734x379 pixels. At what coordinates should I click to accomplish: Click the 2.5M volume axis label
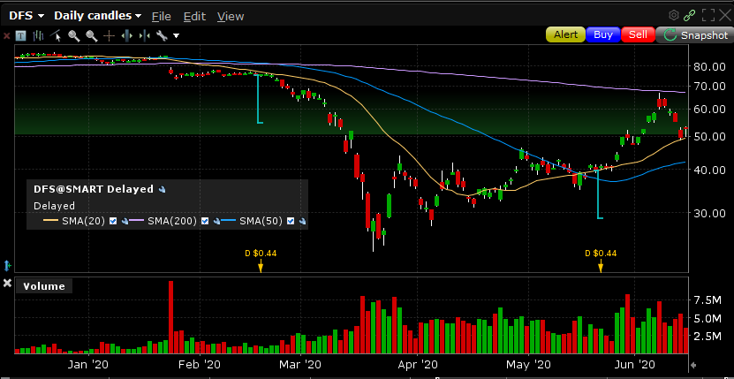pyautogui.click(x=709, y=337)
